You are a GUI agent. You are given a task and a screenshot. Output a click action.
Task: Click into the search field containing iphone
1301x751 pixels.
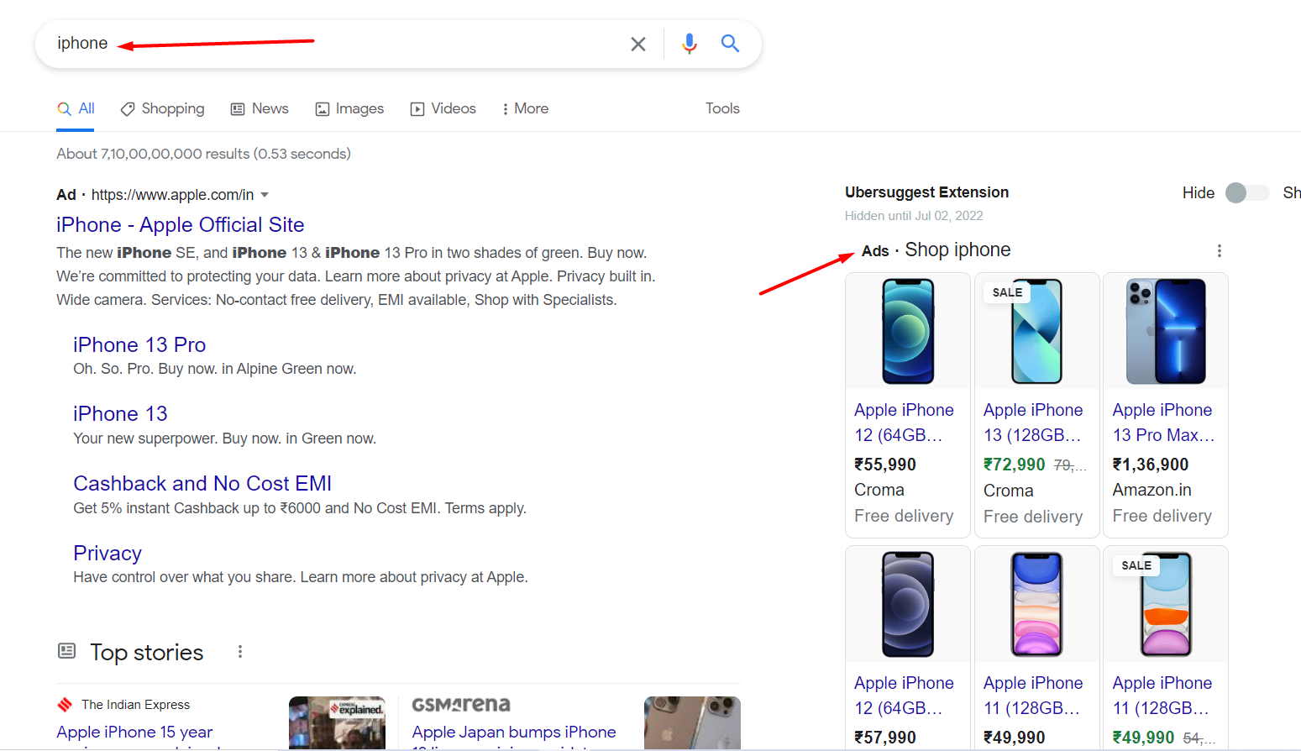click(x=336, y=44)
